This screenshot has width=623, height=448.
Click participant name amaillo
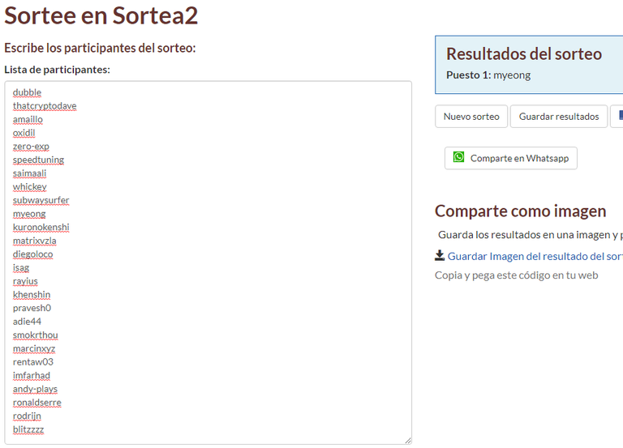click(28, 119)
